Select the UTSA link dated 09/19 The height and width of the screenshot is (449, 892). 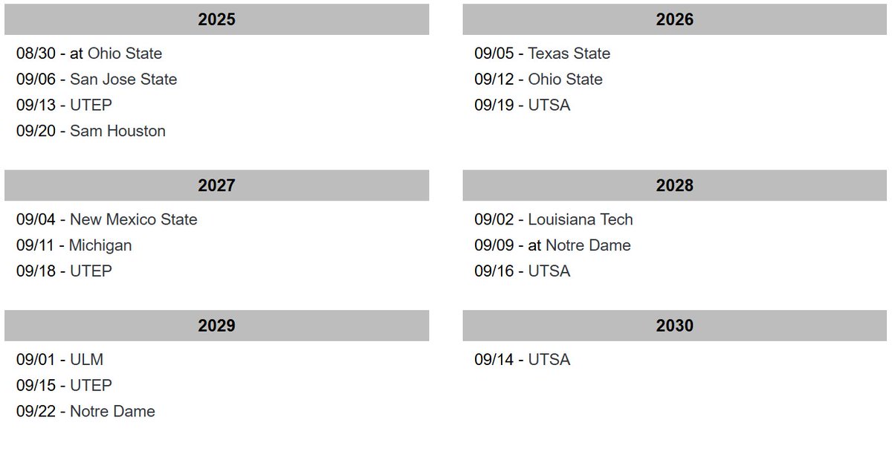pos(549,106)
